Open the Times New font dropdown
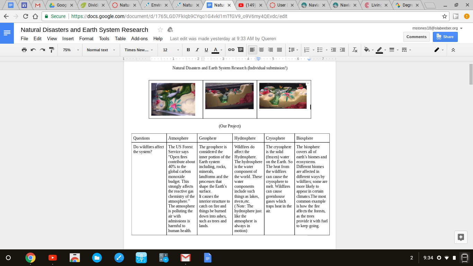The image size is (473, 266). pos(139,50)
